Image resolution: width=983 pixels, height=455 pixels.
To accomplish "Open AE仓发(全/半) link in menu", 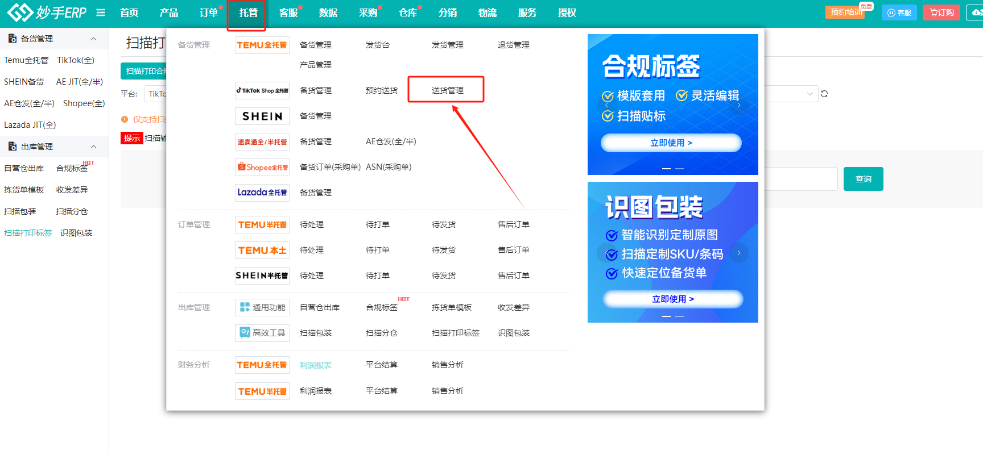I will pos(391,141).
